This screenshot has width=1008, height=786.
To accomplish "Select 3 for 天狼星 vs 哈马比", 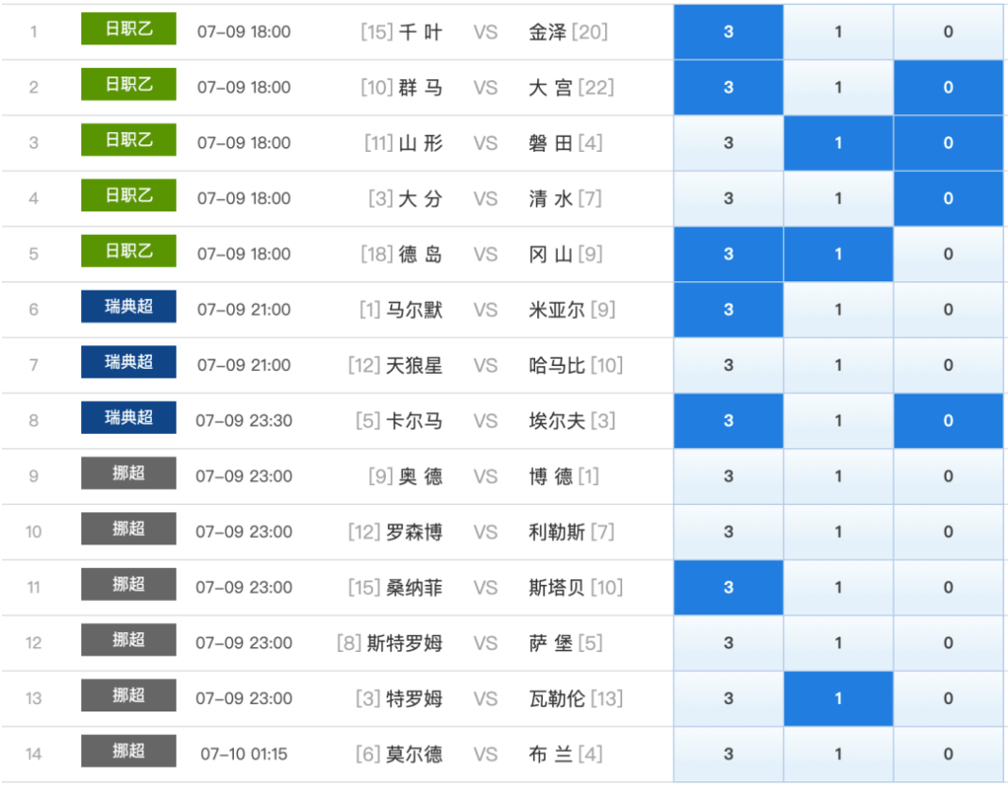I will point(729,365).
